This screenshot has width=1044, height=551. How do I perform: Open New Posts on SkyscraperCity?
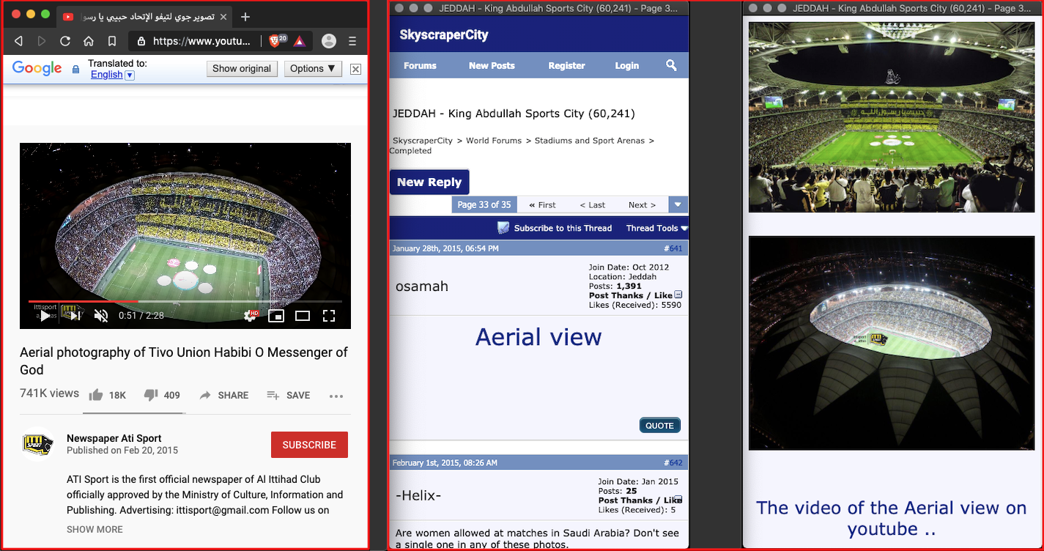[x=492, y=65]
